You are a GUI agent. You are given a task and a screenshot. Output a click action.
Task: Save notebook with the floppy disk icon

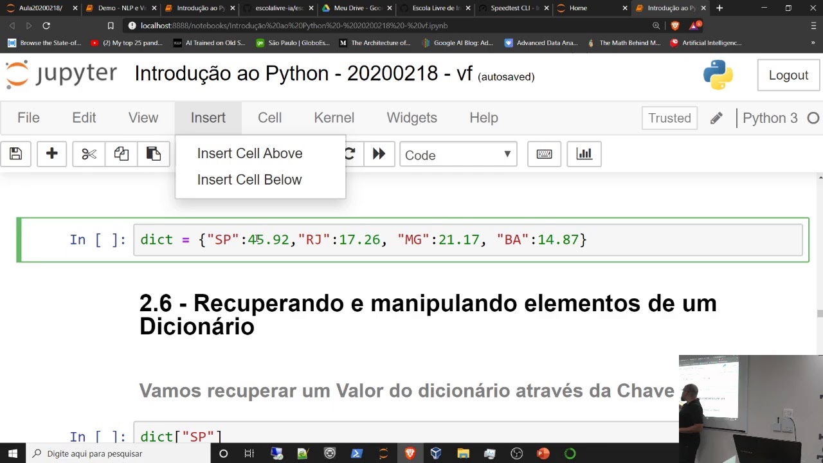(x=15, y=154)
